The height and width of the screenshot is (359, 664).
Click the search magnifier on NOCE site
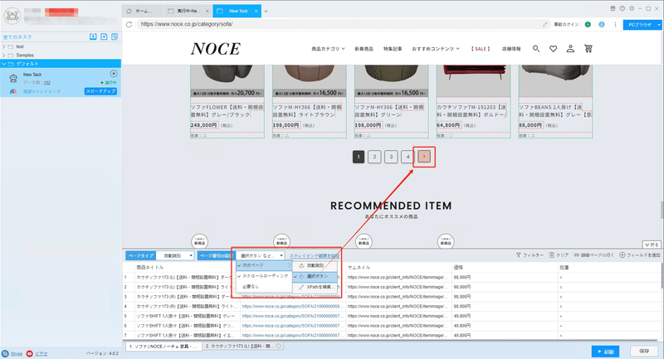point(536,49)
